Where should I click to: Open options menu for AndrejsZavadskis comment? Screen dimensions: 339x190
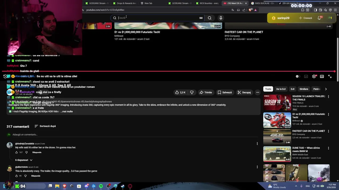[x=257, y=144]
